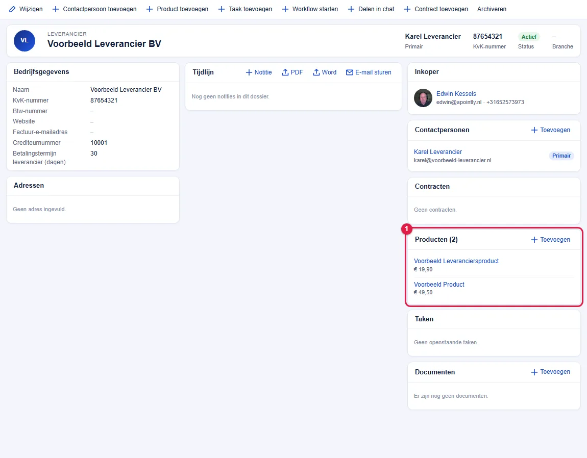
Task: Click plus icon in Producten card
Action: pos(534,240)
